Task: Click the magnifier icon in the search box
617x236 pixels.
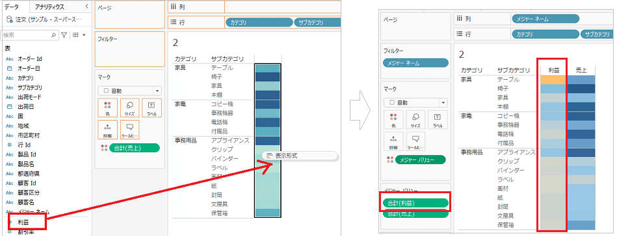Action: pos(53,35)
